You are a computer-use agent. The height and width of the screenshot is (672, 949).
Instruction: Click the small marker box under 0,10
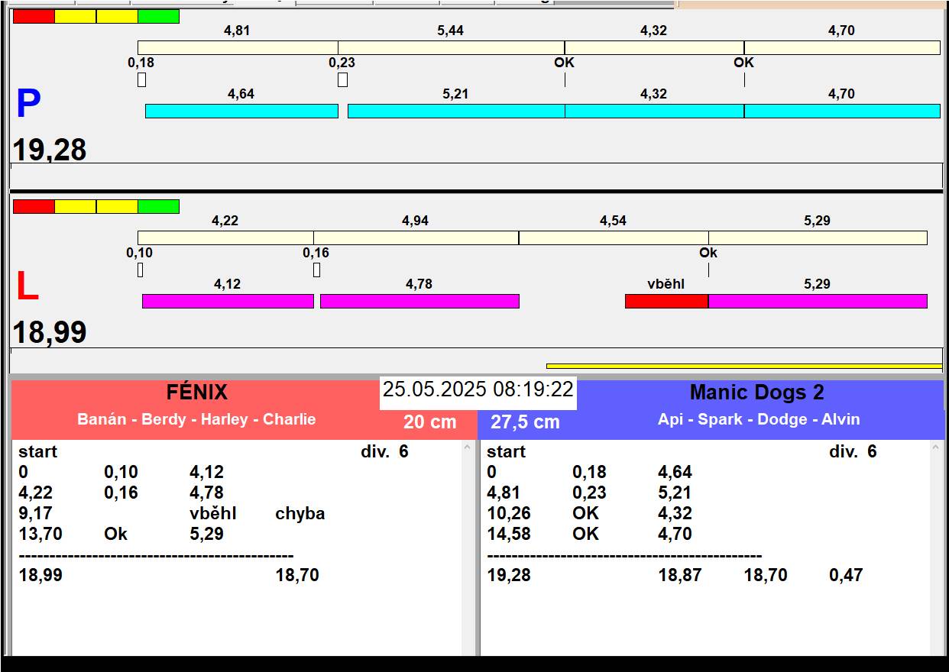[x=141, y=270]
